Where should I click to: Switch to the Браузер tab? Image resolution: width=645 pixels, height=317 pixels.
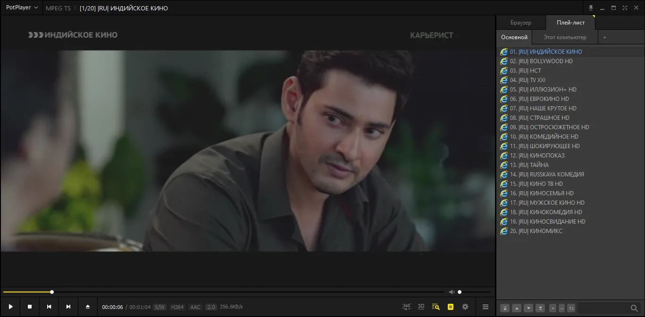click(x=521, y=23)
